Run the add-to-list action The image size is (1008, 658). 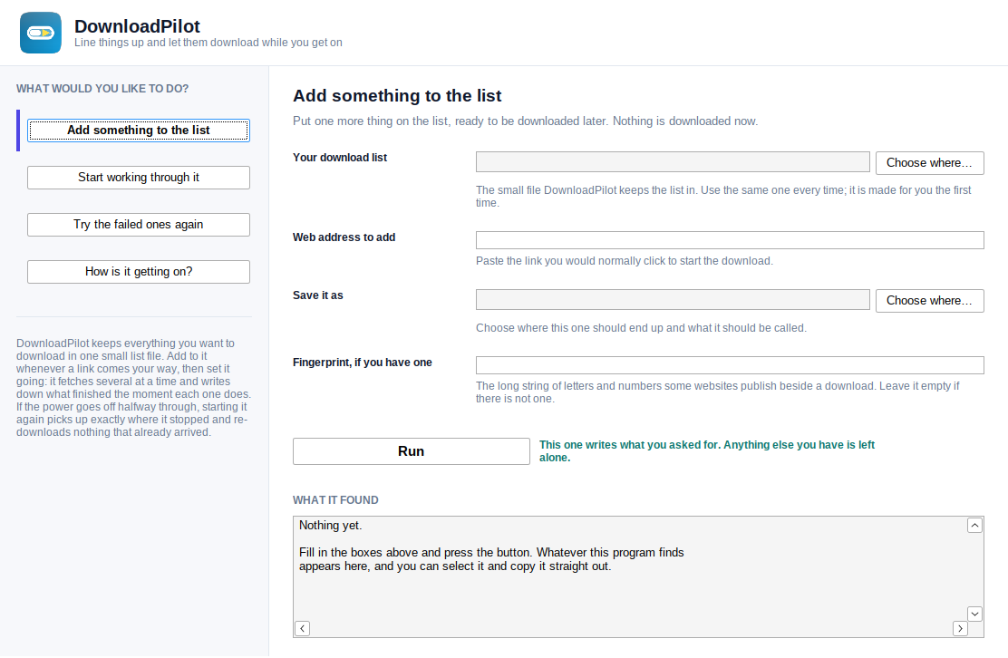pyautogui.click(x=412, y=451)
